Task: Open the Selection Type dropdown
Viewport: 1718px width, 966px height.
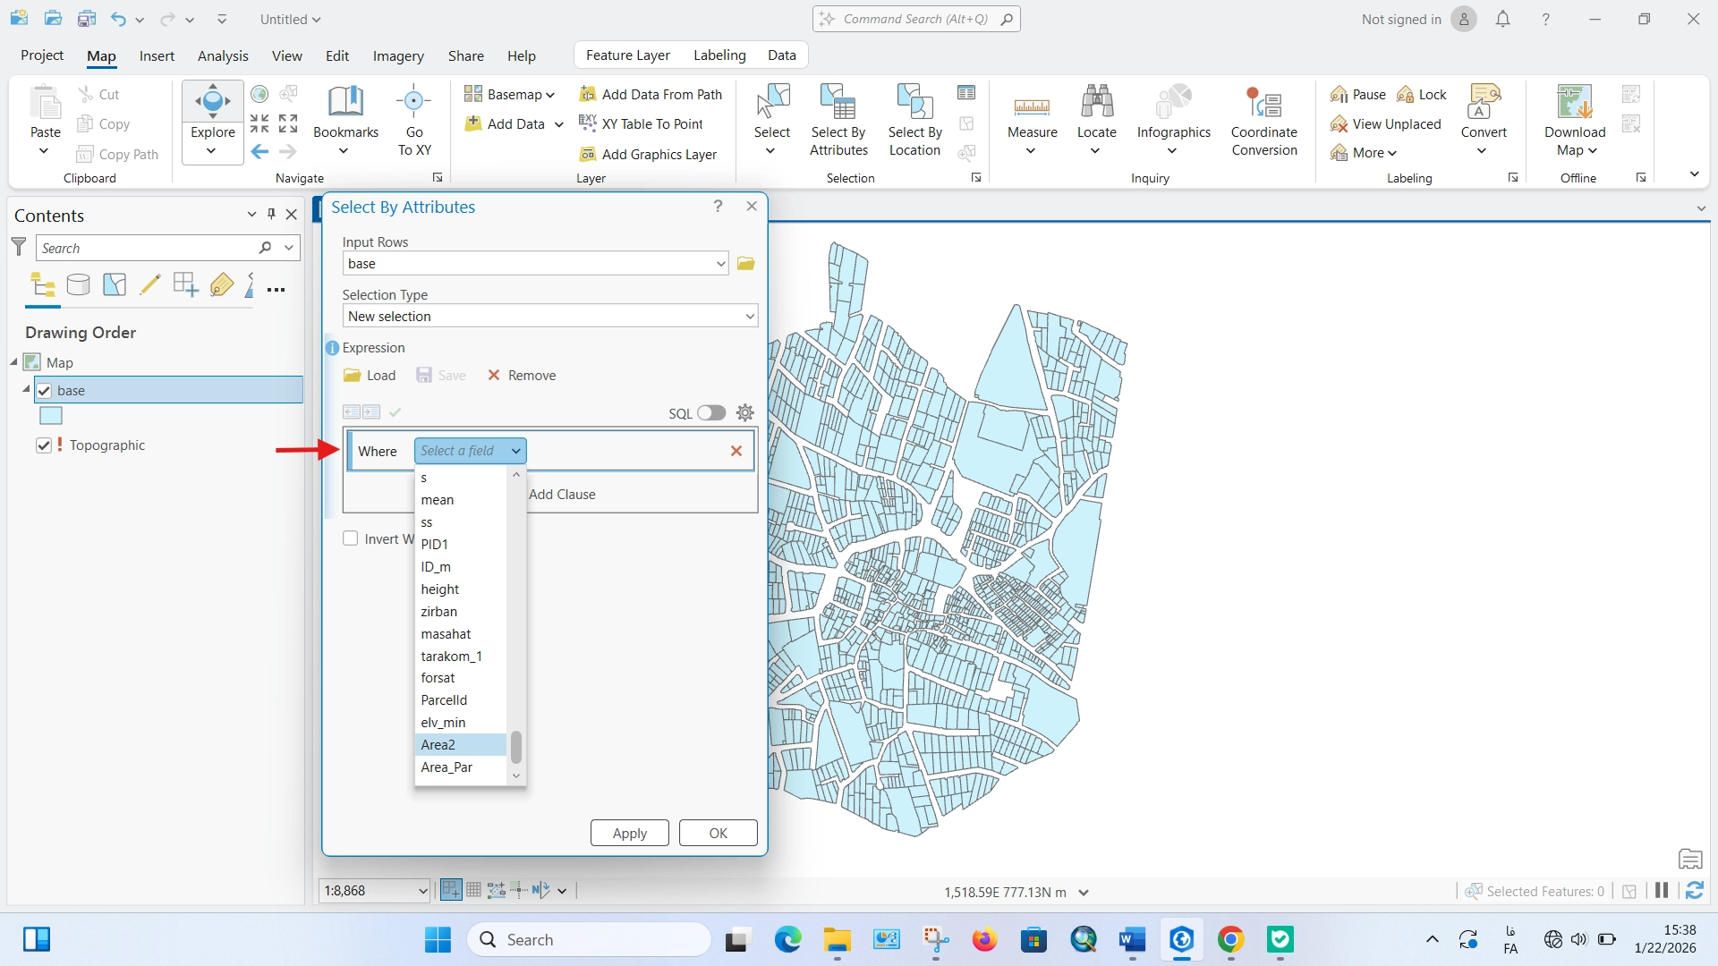Action: point(550,316)
